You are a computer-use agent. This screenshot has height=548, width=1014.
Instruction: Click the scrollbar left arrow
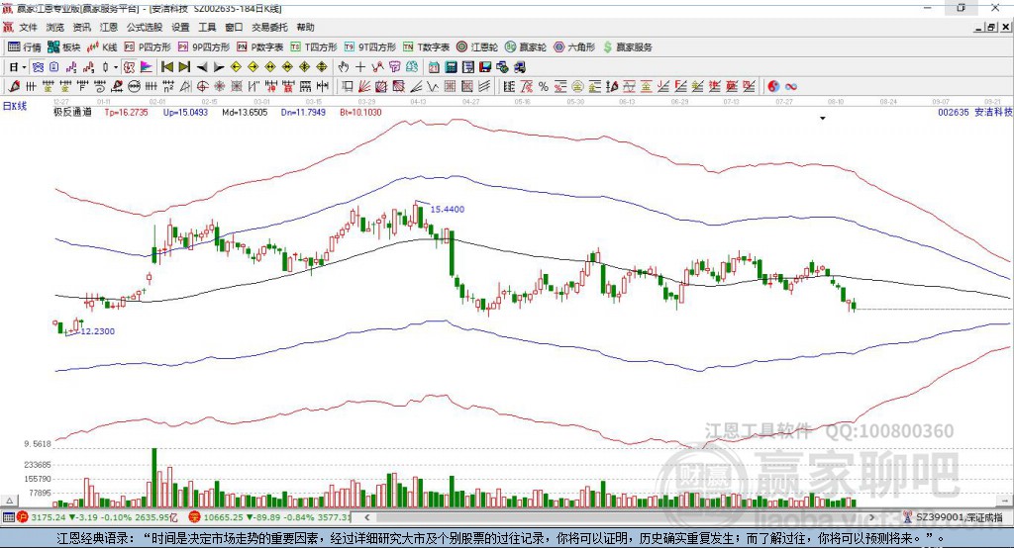click(367, 517)
